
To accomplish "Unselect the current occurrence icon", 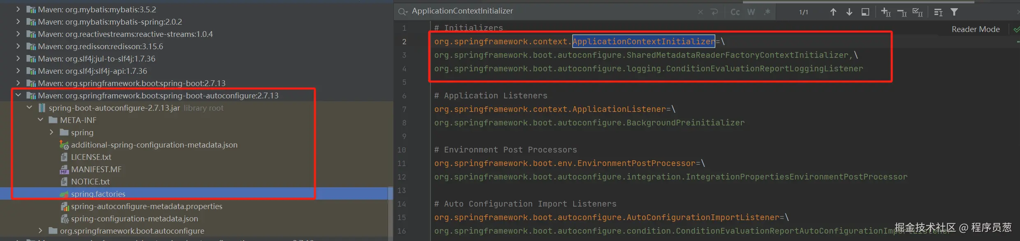I will (x=902, y=13).
